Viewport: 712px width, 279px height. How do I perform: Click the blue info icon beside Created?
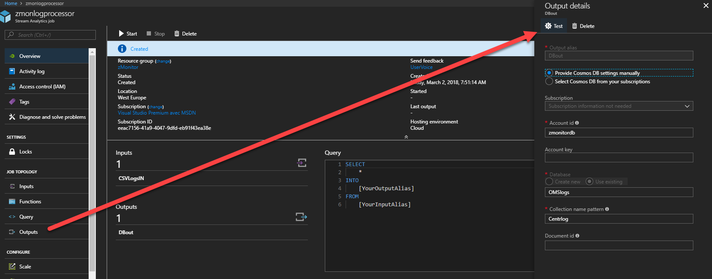click(122, 49)
